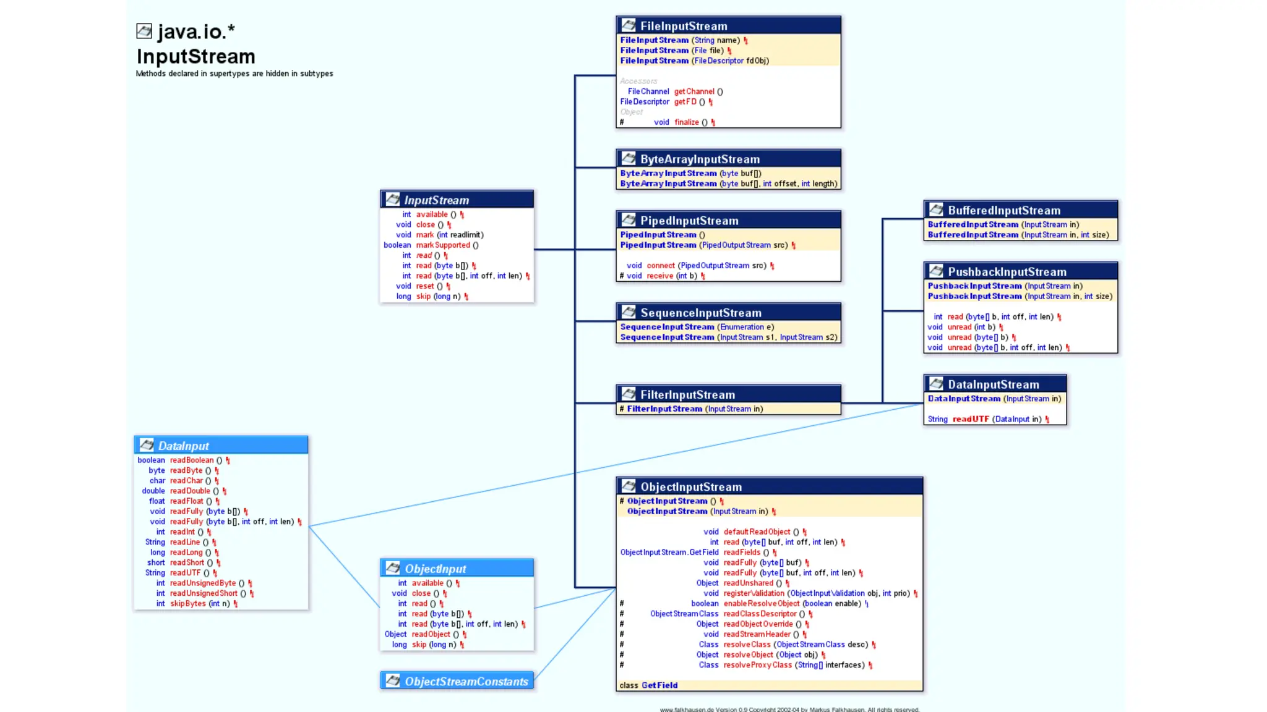
Task: Click the readUnshared method in ObjectInputStream
Action: click(x=748, y=583)
